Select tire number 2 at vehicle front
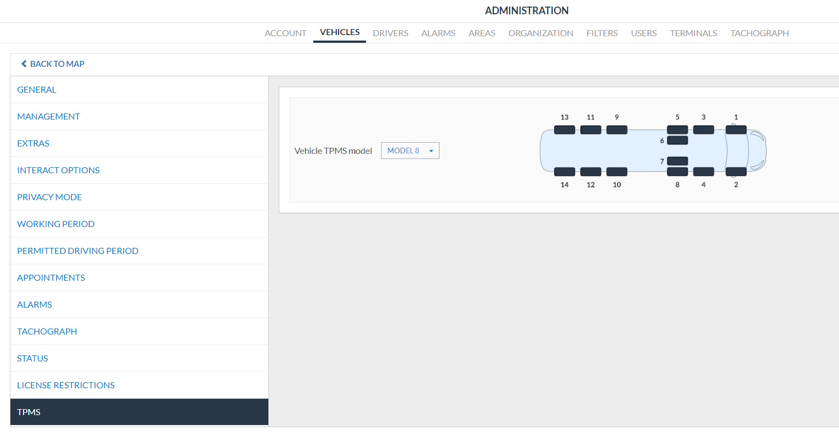The image size is (839, 442). click(736, 172)
